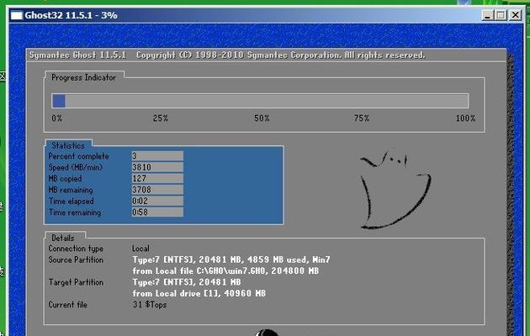Click the Time remaining value 0:58

pyautogui.click(x=157, y=212)
